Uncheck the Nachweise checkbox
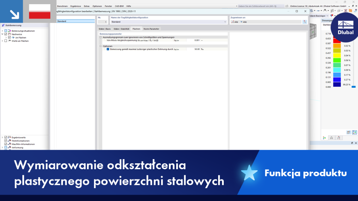The height and width of the screenshot is (201, 358). (6, 34)
